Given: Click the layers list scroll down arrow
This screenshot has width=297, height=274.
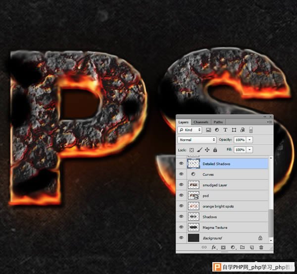Looking at the screenshot, I should tap(271, 240).
